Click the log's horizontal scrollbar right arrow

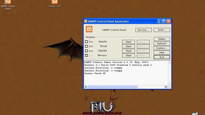coord(166,87)
